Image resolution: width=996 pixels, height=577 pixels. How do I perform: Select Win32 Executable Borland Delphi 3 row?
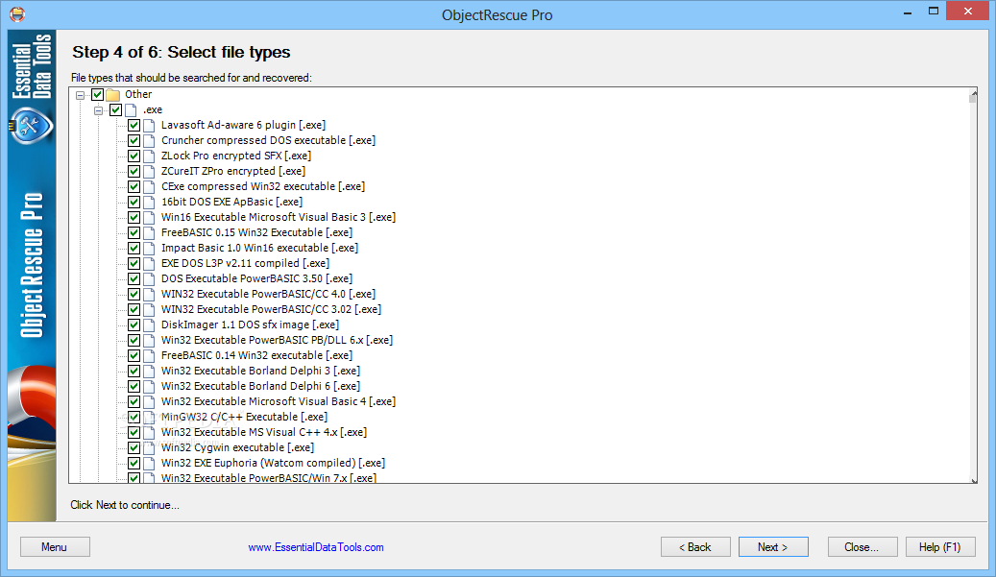point(260,371)
